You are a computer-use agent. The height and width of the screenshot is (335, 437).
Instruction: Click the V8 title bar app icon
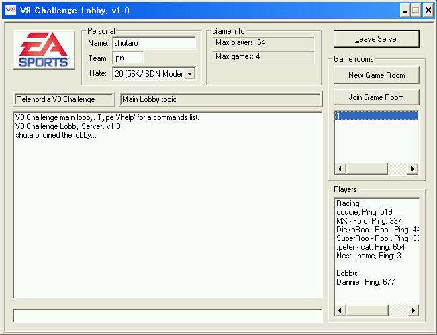(11, 10)
